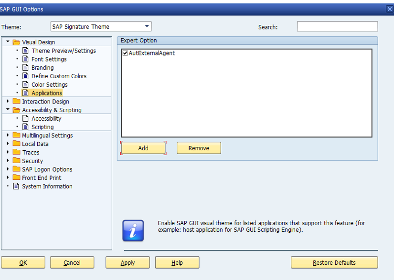The height and width of the screenshot is (280, 394).
Task: Click the Security folder icon
Action: coord(16,161)
